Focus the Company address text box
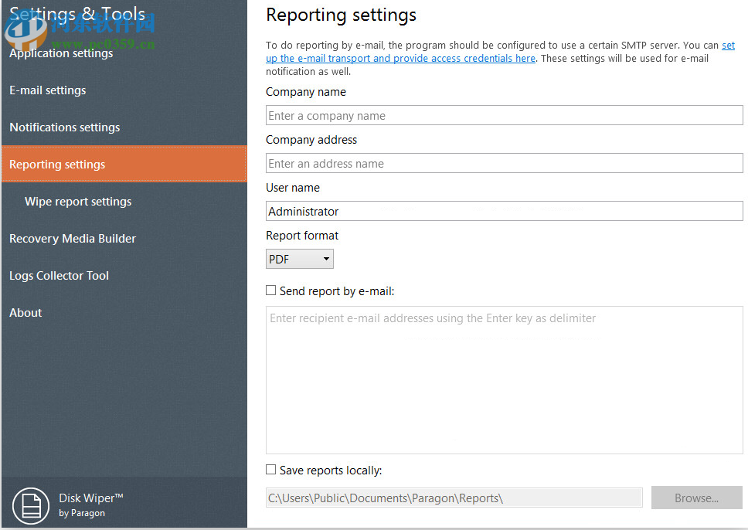Screen dimensions: 748x530 coord(504,164)
